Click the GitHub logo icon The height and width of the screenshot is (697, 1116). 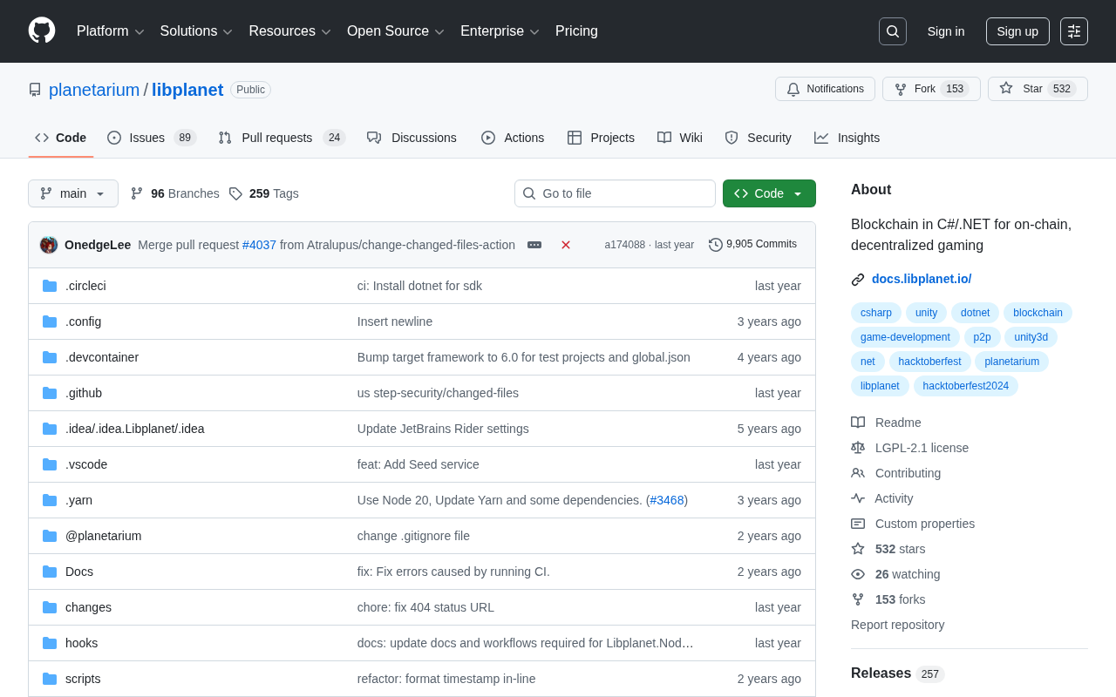coord(42,30)
